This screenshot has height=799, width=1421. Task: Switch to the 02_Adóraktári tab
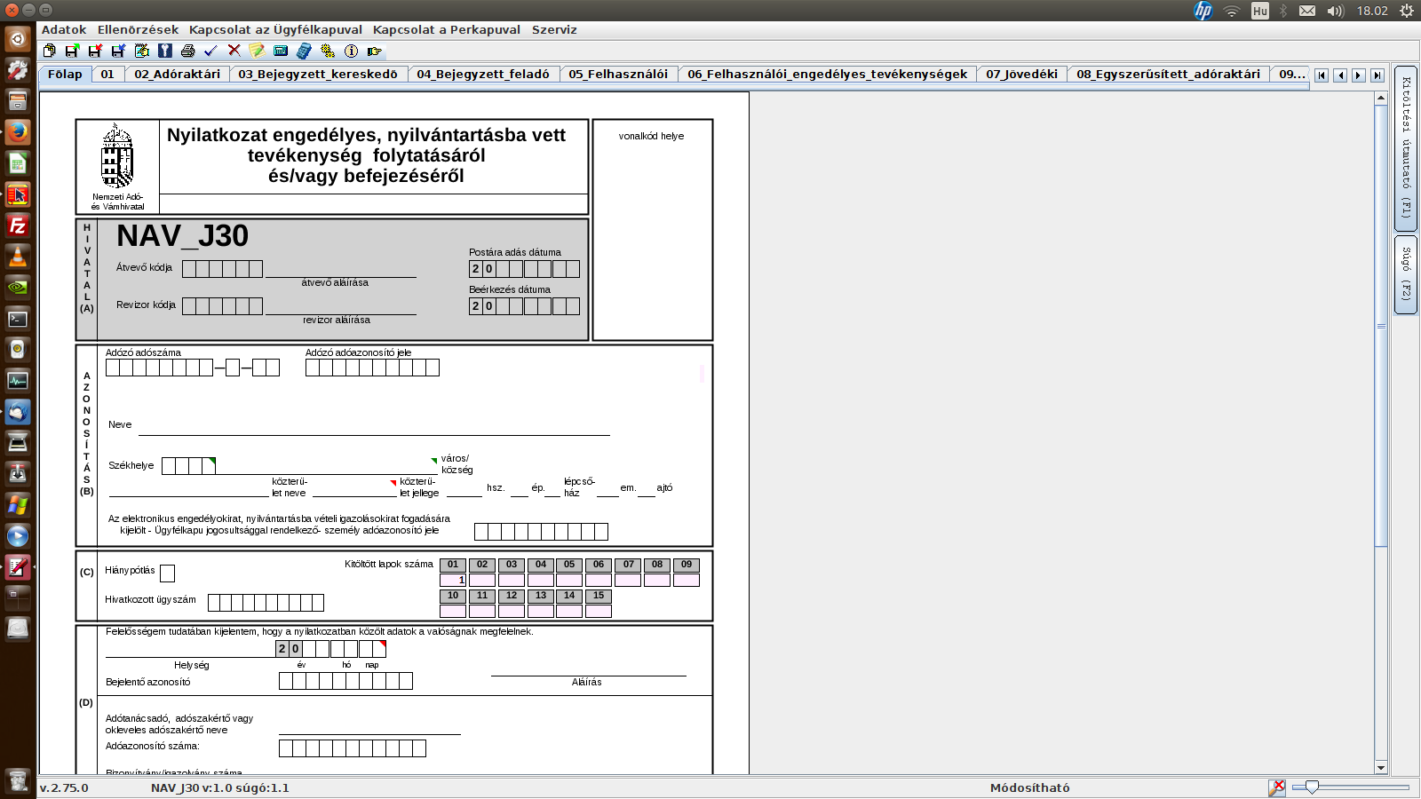coord(177,75)
